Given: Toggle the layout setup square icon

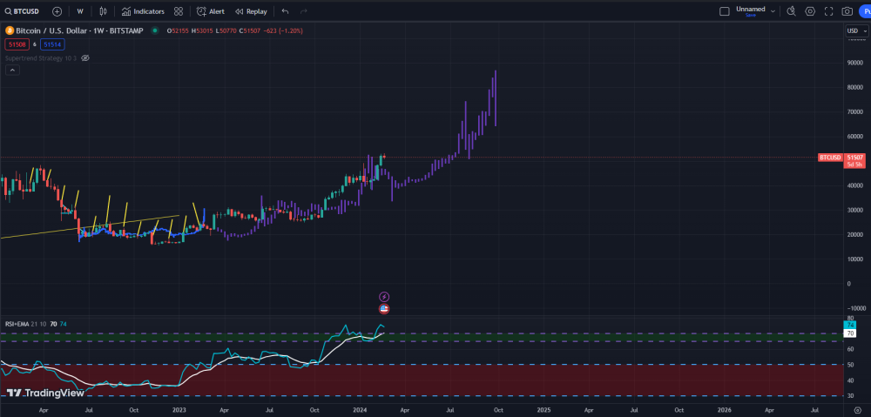Looking at the screenshot, I should pos(724,11).
